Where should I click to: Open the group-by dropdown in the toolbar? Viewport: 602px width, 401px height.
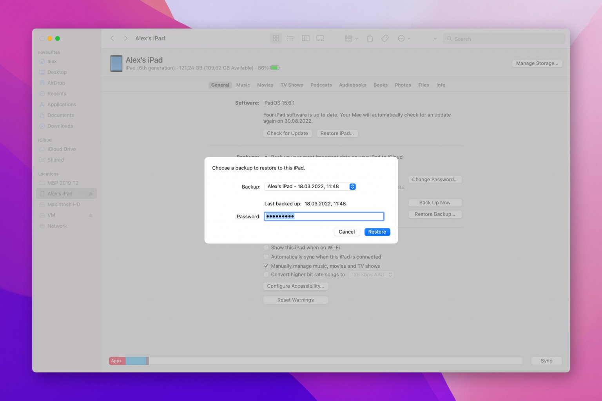pyautogui.click(x=350, y=38)
